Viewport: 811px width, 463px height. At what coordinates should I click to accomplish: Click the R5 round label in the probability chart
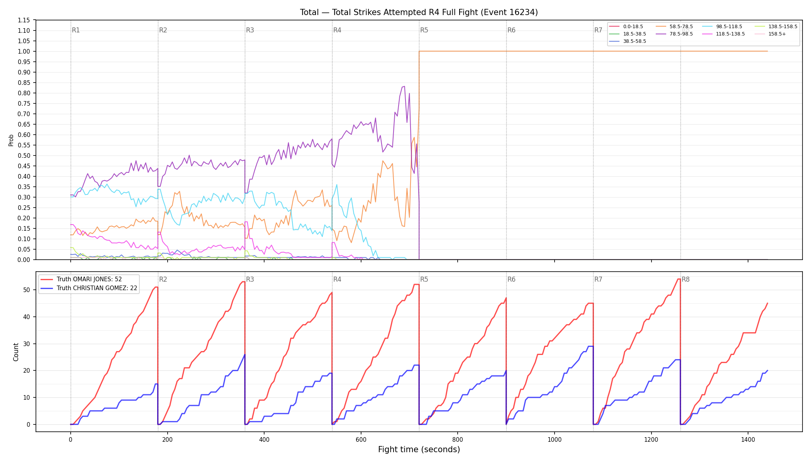coord(424,30)
